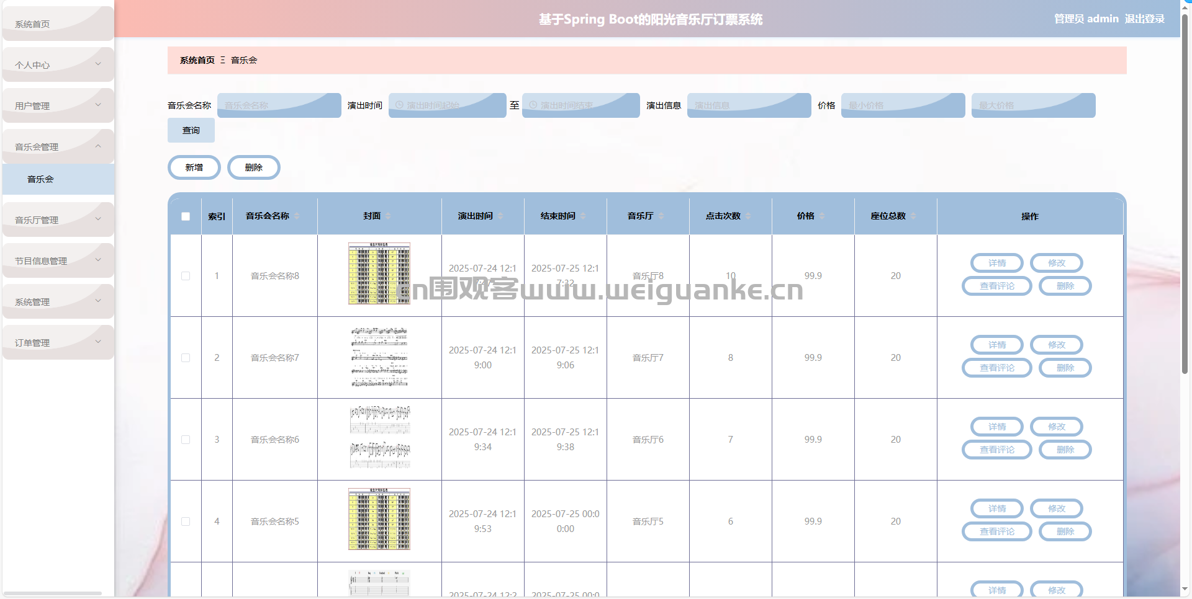
Task: Check the row for 音乐会名称7
Action: pyautogui.click(x=186, y=358)
